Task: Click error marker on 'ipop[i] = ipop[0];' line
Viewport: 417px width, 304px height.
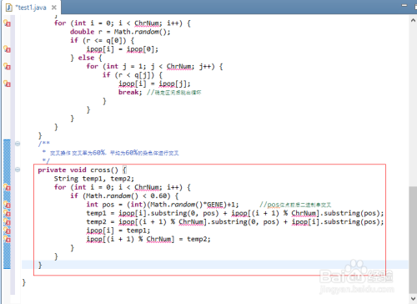Action: (8, 49)
